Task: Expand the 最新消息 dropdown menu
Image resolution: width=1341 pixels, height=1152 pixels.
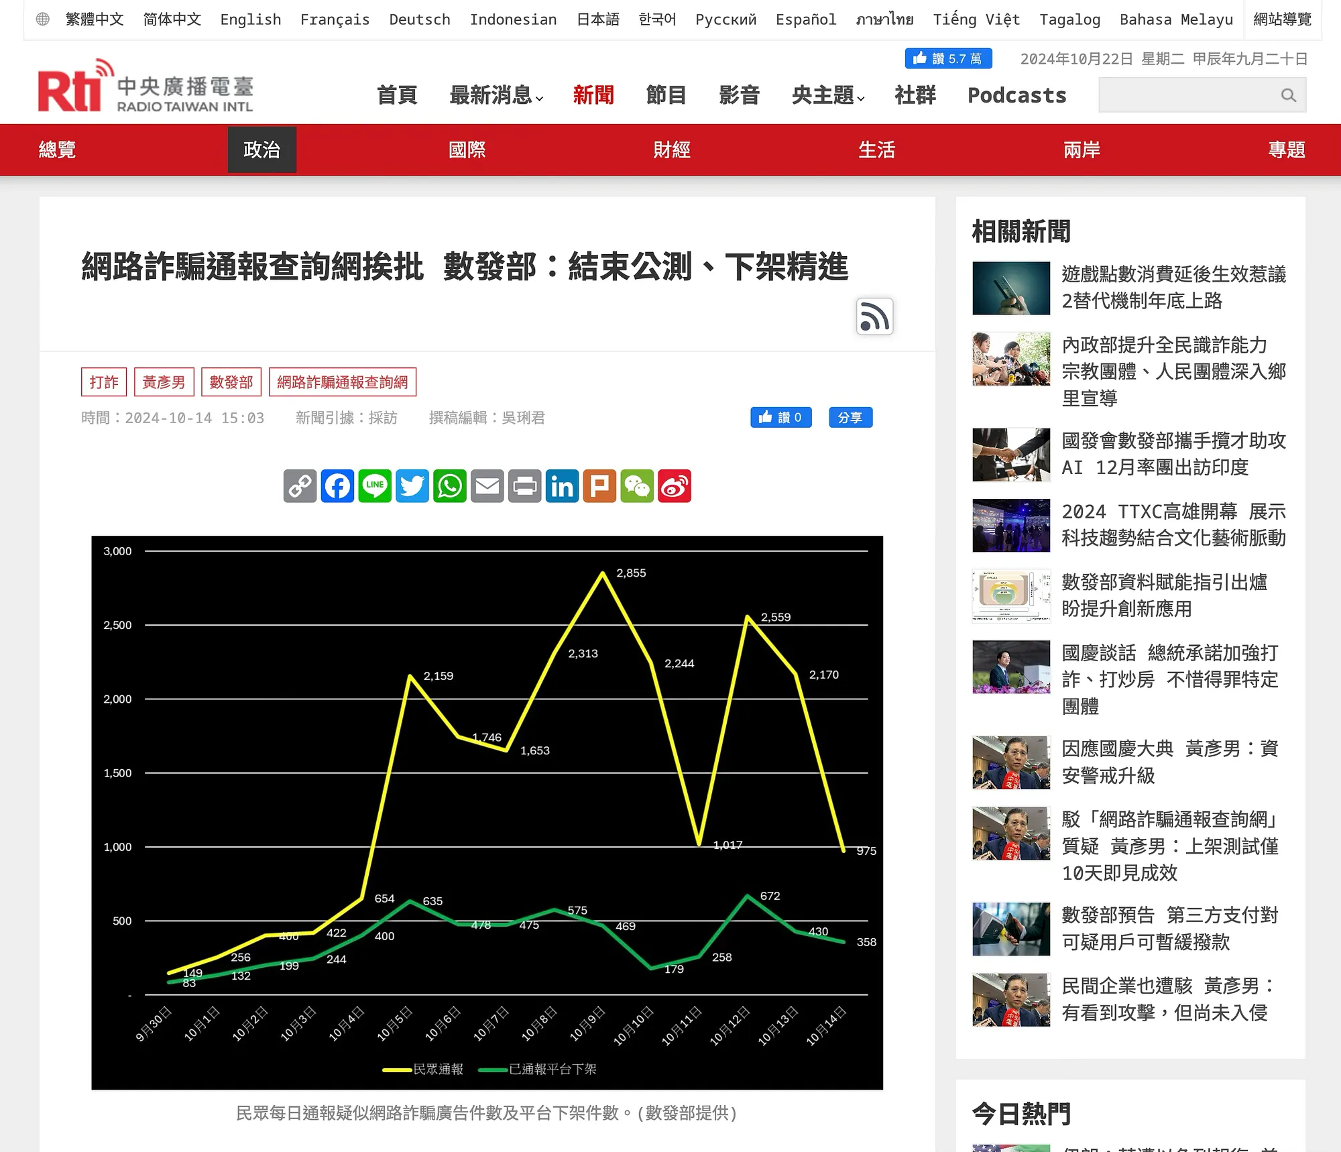Action: [x=496, y=95]
